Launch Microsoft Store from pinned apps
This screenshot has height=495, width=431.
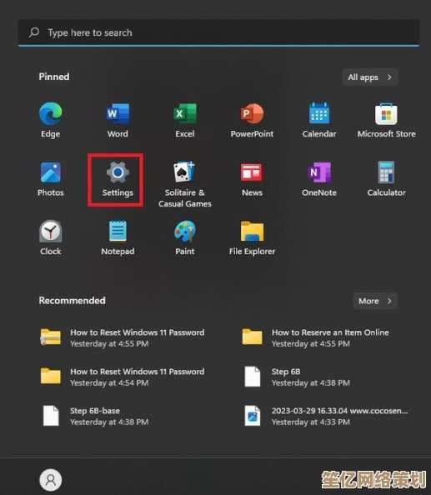pos(386,120)
